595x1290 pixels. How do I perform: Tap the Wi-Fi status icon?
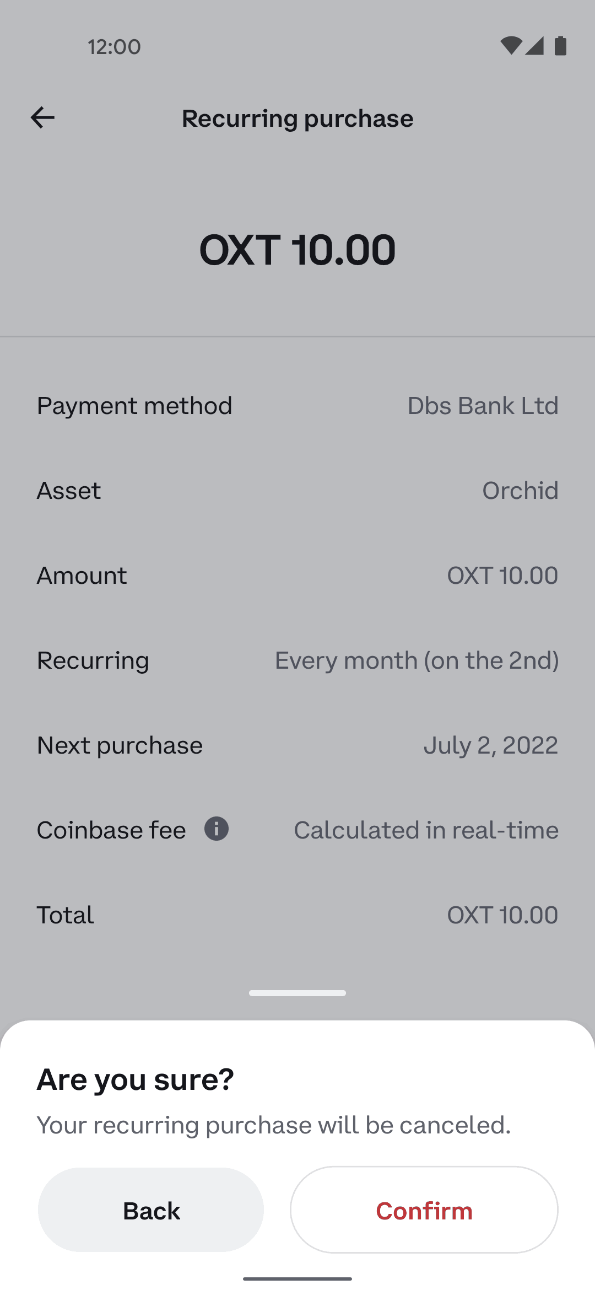point(511,46)
